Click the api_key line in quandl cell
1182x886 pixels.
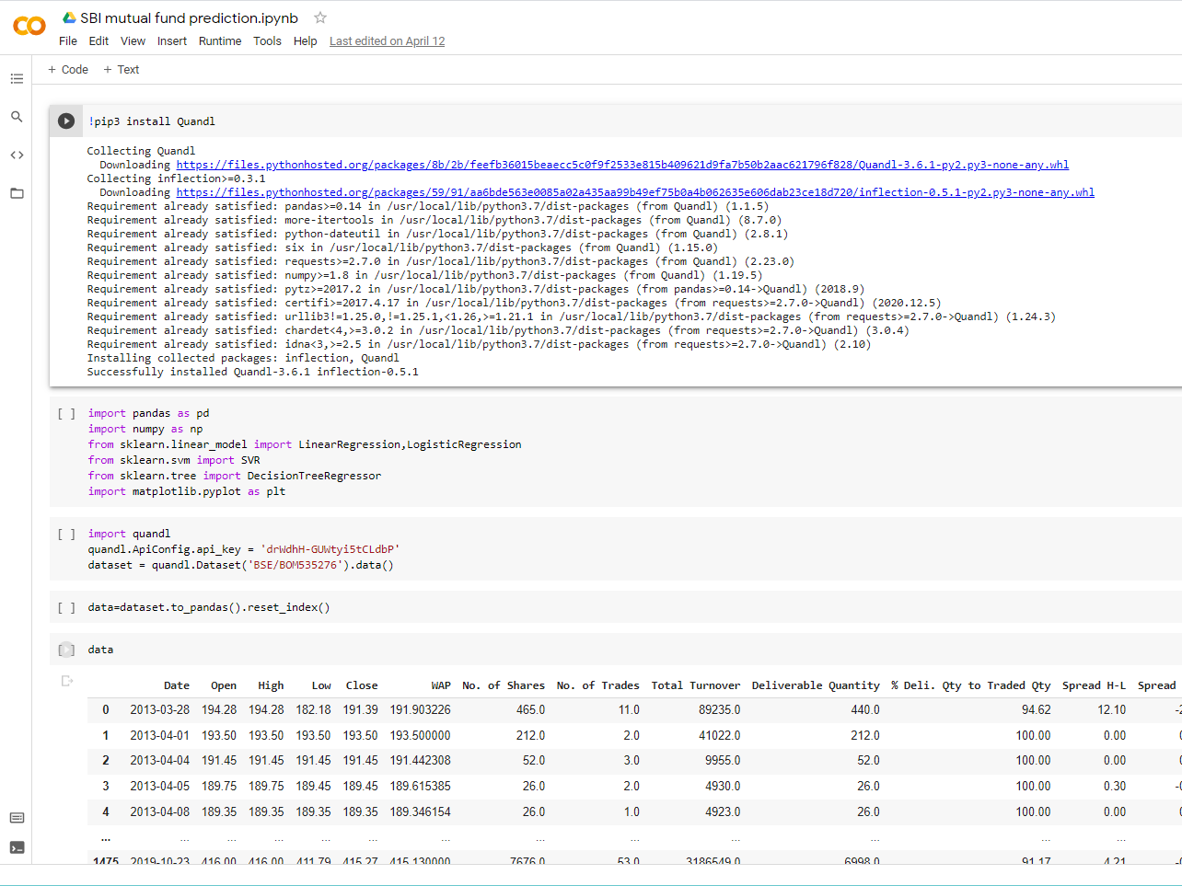244,549
